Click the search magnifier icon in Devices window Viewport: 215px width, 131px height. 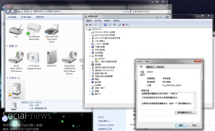[x=169, y=12]
